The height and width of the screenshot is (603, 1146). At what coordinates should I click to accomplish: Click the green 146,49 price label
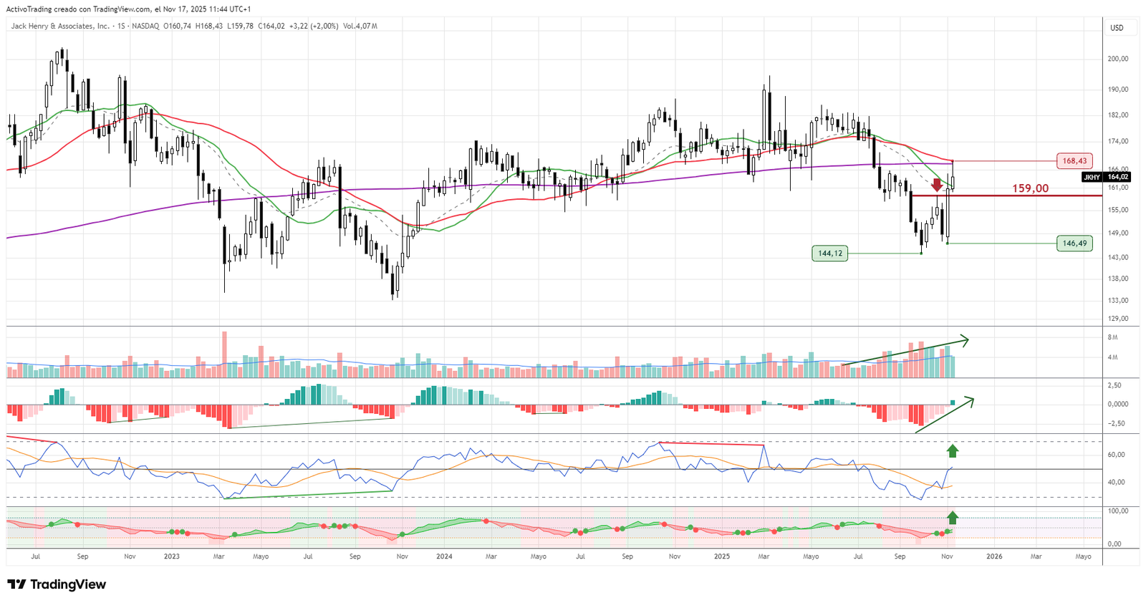1074,243
